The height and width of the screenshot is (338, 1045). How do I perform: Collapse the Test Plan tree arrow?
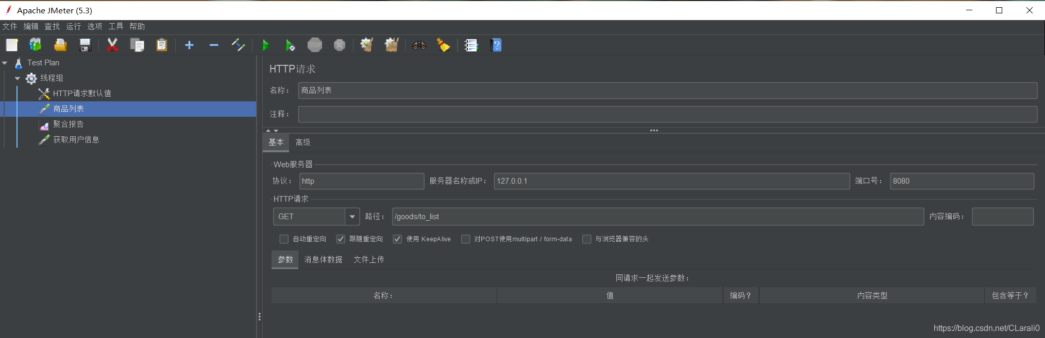[5, 63]
